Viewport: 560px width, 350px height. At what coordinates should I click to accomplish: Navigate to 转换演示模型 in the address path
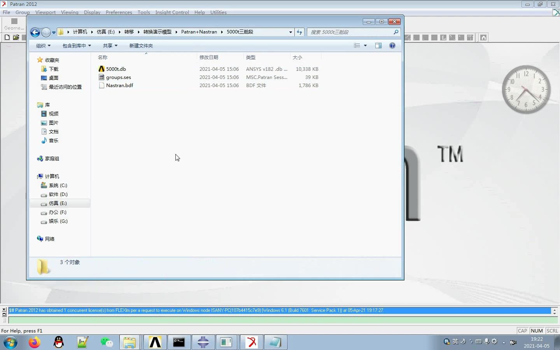pos(157,32)
